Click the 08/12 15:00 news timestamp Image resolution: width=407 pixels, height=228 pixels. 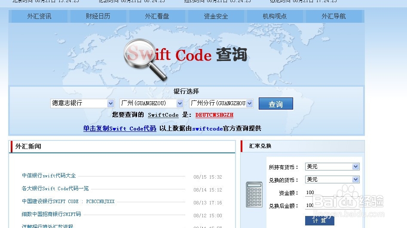point(208,216)
